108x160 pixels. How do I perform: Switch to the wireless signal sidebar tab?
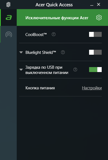9,34
